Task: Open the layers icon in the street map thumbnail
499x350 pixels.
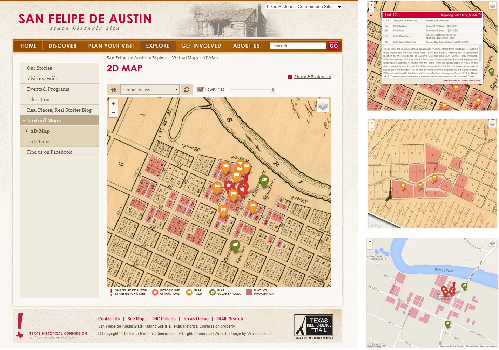Action: 492,242
